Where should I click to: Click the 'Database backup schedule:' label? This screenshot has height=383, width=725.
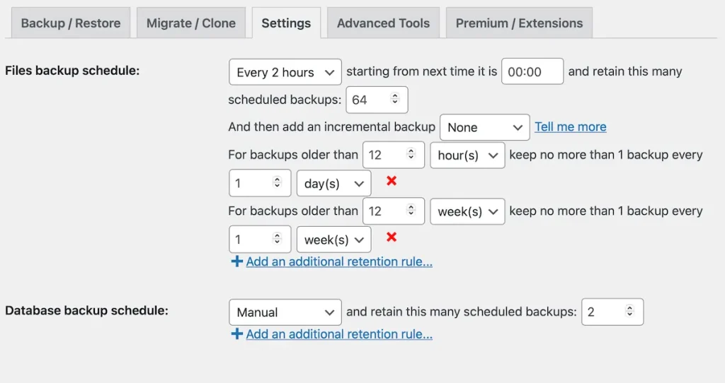point(86,310)
